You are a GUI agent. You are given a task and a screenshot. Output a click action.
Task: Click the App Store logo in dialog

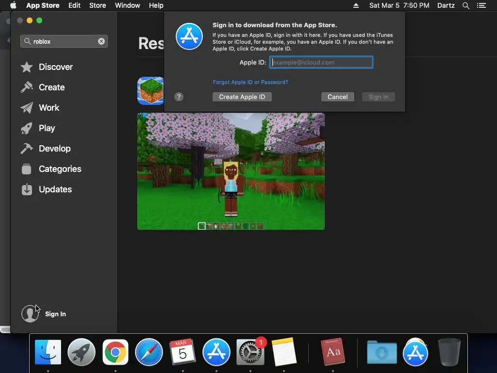click(x=189, y=36)
